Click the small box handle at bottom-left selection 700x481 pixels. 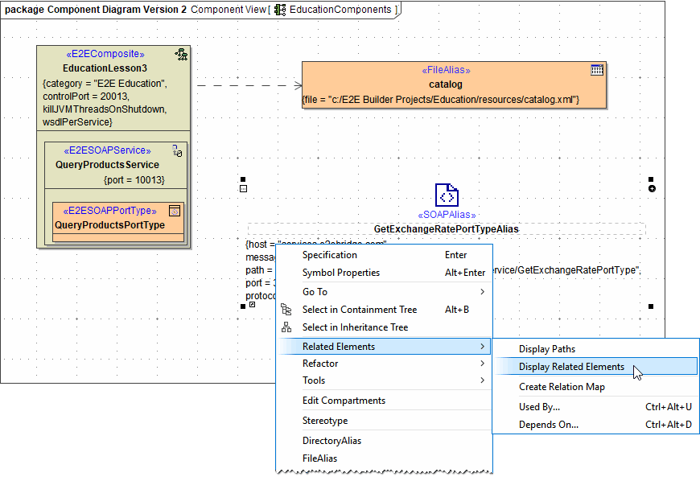point(252,306)
